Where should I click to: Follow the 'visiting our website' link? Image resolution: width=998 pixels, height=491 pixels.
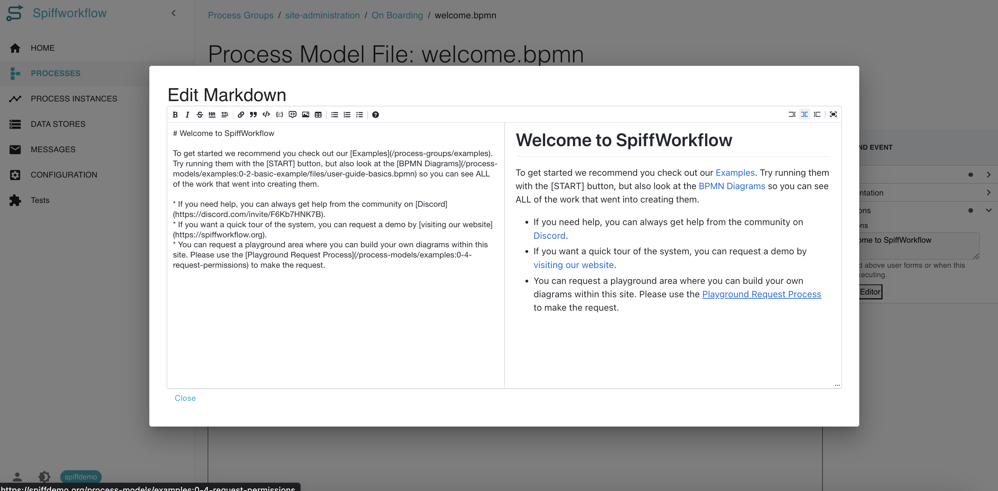[x=573, y=265]
